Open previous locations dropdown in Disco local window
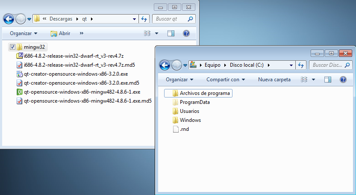The image size is (356, 195). (291, 65)
